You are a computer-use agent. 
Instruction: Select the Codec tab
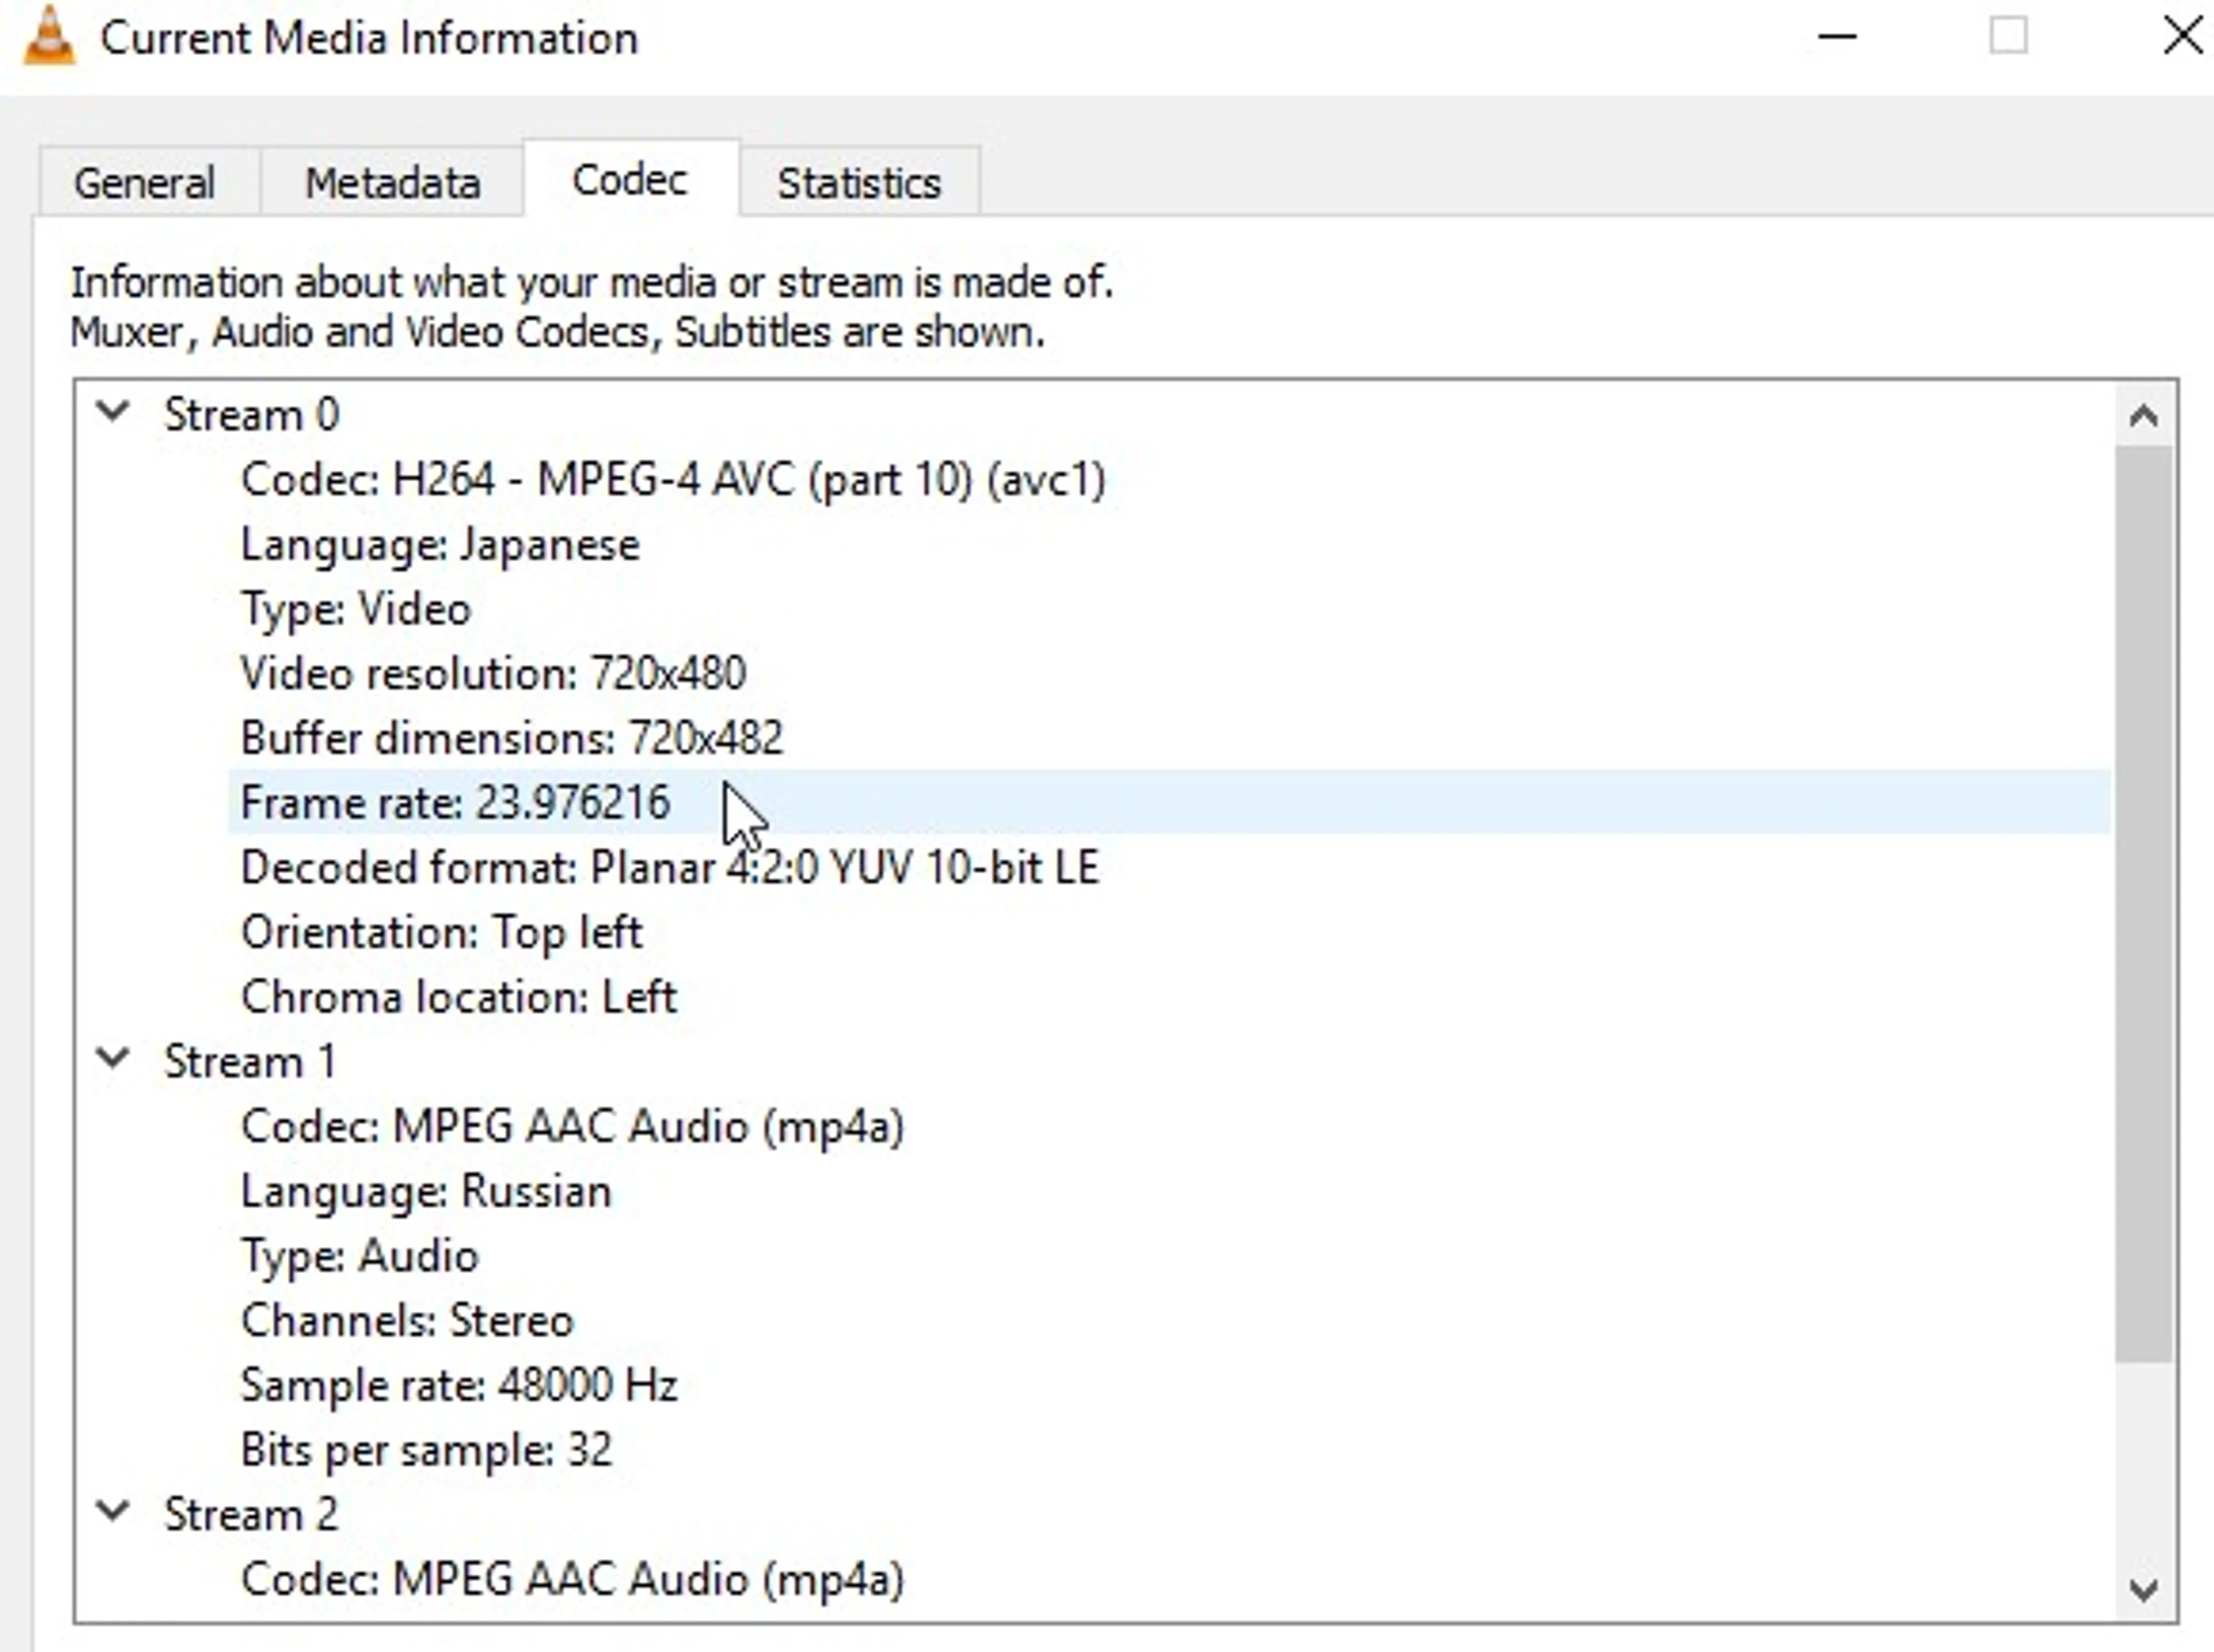coord(628,180)
